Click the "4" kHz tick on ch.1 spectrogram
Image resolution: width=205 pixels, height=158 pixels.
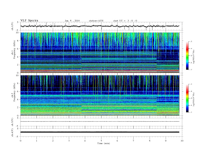tap(18, 57)
